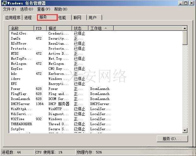Select the KeyIso service row
The image size is (196, 156).
pos(96,69)
